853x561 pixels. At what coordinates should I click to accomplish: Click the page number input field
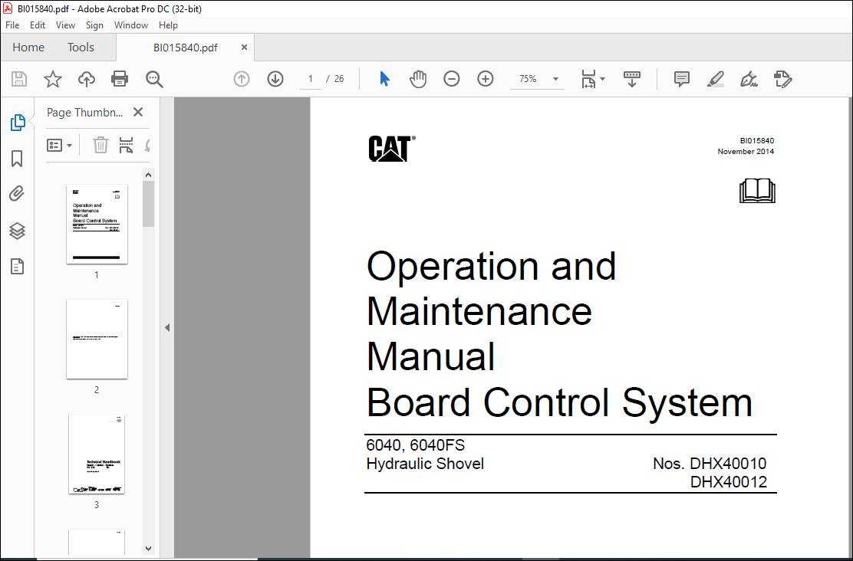pos(311,80)
